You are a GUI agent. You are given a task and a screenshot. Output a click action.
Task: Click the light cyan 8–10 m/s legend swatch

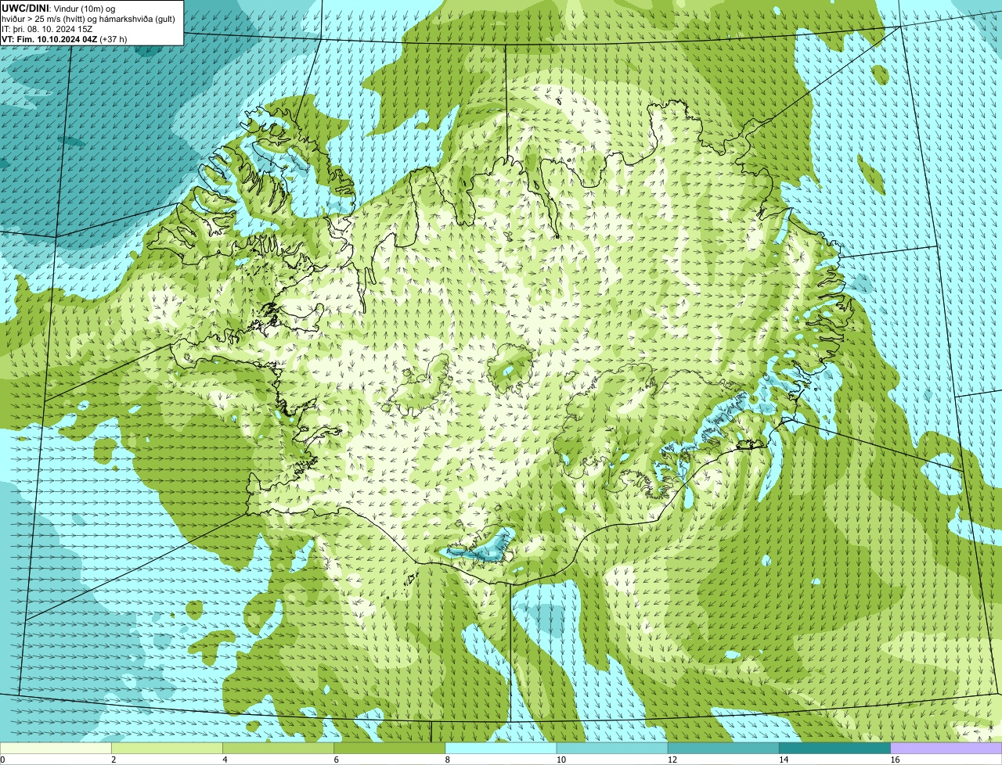(501, 749)
